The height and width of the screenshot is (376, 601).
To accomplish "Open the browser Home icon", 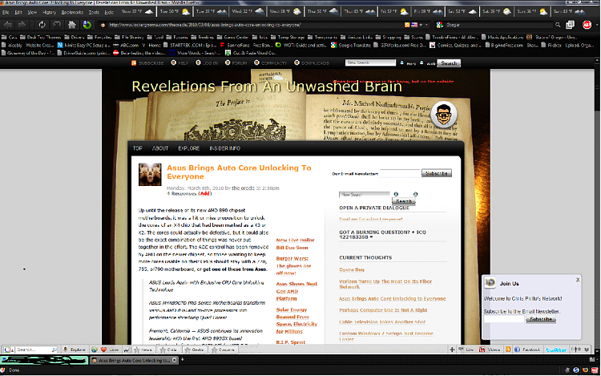I will click(x=71, y=25).
